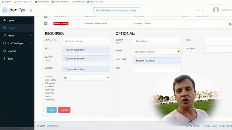This screenshot has height=130, width=232.
Task: Click the Song Title input field
Action: pyautogui.click(x=86, y=41)
